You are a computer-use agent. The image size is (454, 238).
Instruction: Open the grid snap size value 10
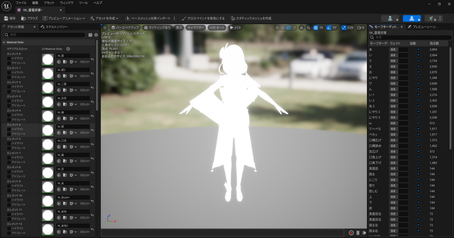(321, 28)
